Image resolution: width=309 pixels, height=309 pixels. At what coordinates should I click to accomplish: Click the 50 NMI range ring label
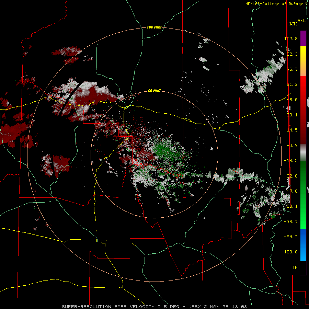click(x=154, y=91)
